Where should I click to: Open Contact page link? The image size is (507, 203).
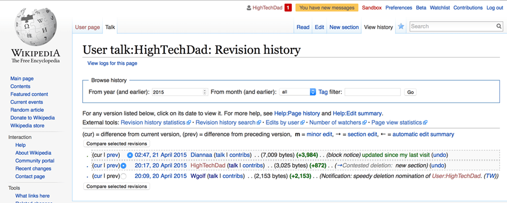[30, 176]
